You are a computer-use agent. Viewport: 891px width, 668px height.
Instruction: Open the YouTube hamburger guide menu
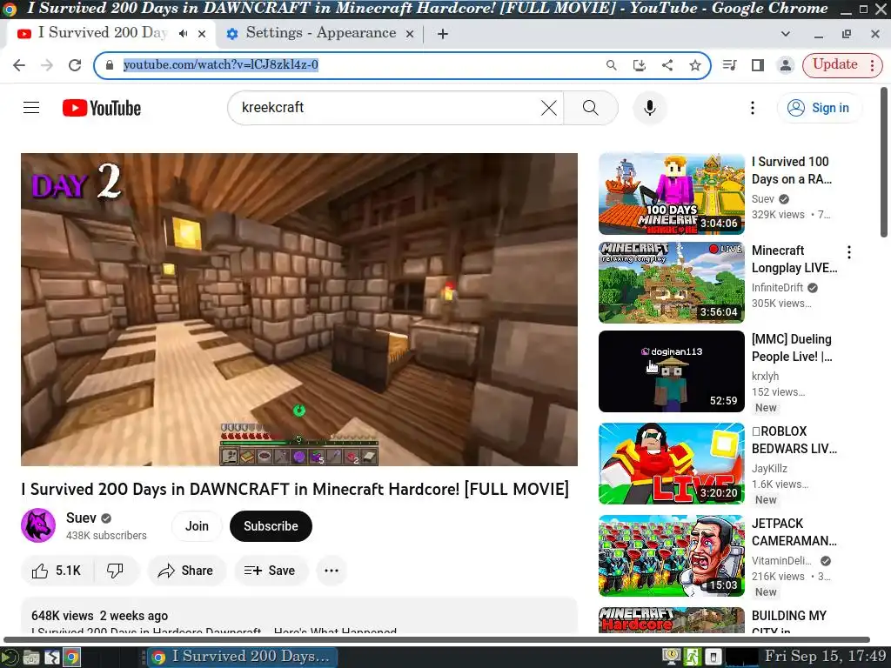[31, 107]
